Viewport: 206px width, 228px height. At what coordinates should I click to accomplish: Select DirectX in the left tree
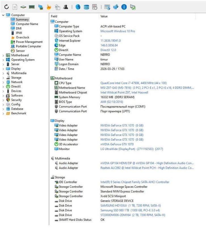point(16,87)
